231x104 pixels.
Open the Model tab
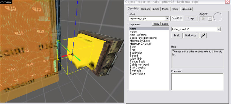click(x=165, y=9)
